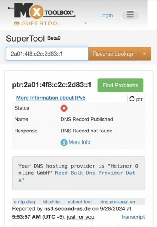157x227 pixels.
Task: Select the blacklist tab
Action: click(52, 202)
